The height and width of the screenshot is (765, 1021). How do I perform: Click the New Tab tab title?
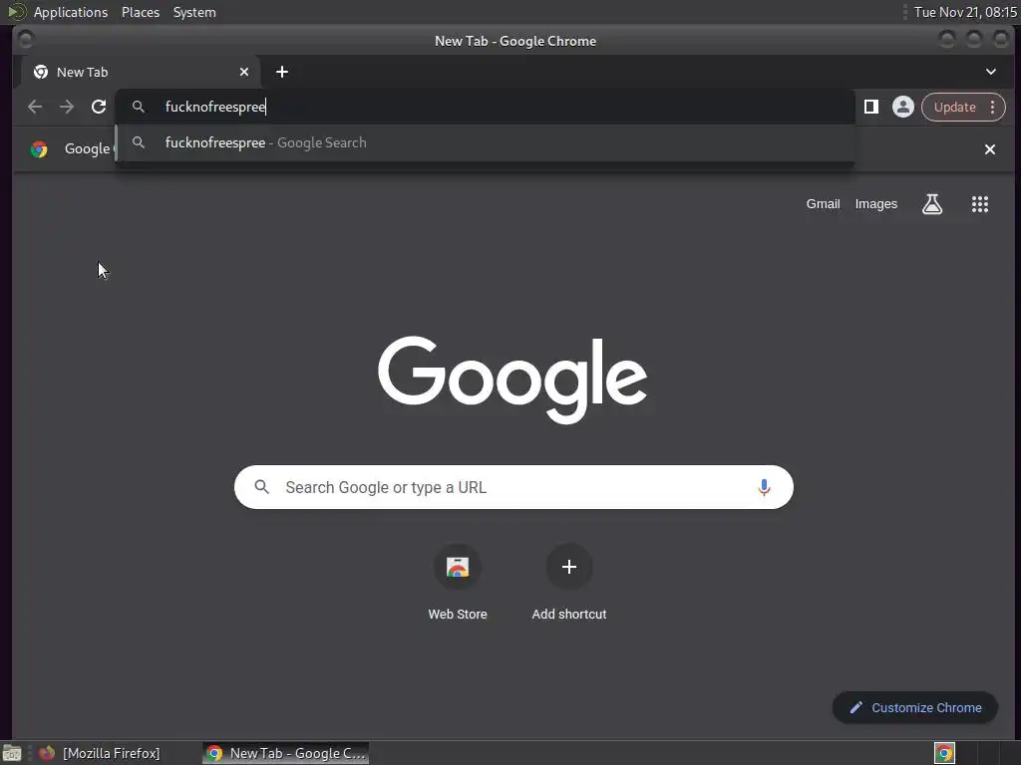click(x=82, y=72)
